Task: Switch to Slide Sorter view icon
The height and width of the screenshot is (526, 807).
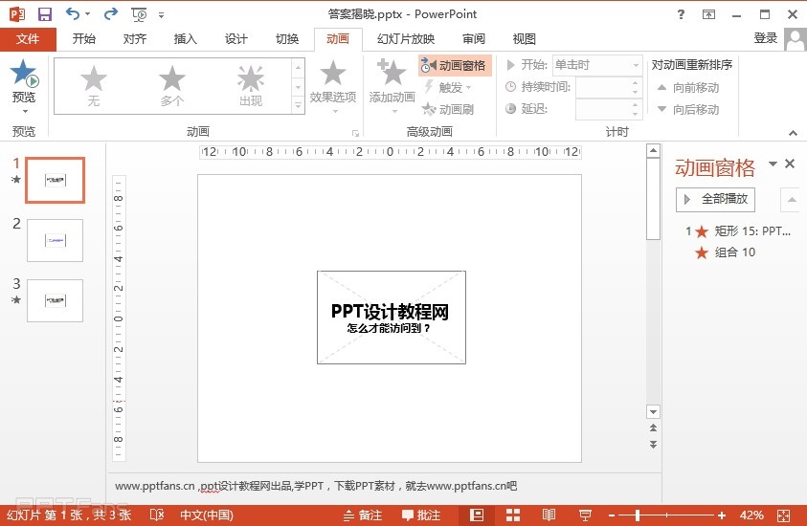Action: pyautogui.click(x=513, y=515)
